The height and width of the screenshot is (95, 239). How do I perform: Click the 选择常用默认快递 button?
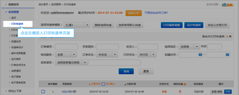(130, 25)
